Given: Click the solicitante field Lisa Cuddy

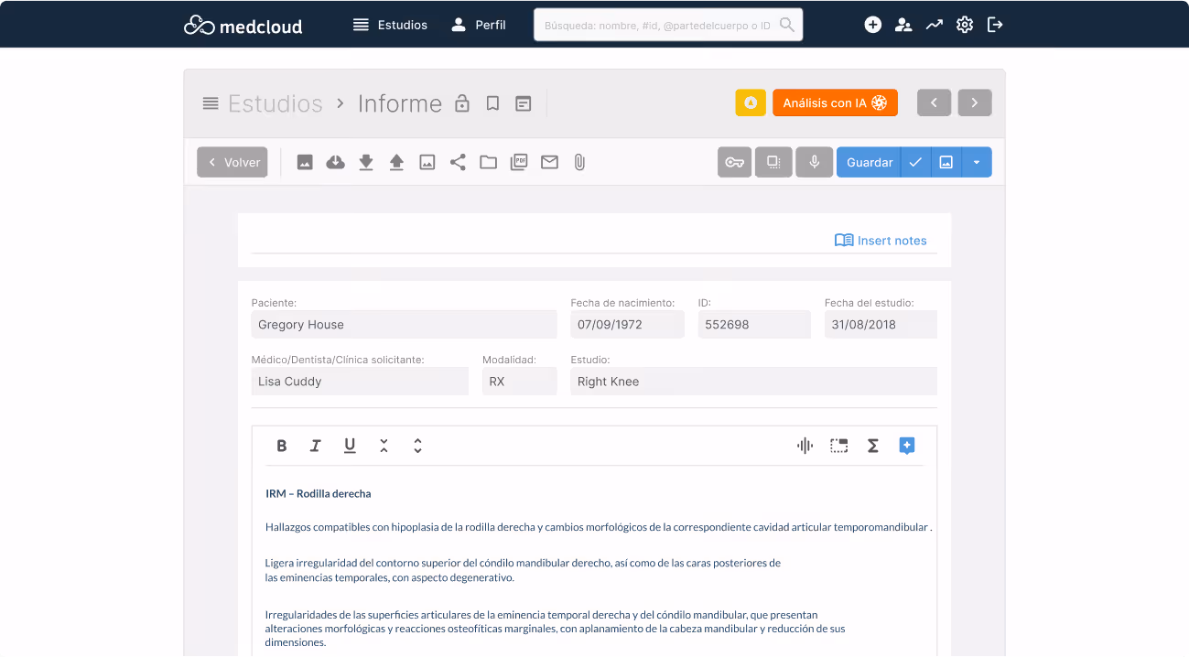Looking at the screenshot, I should point(360,382).
